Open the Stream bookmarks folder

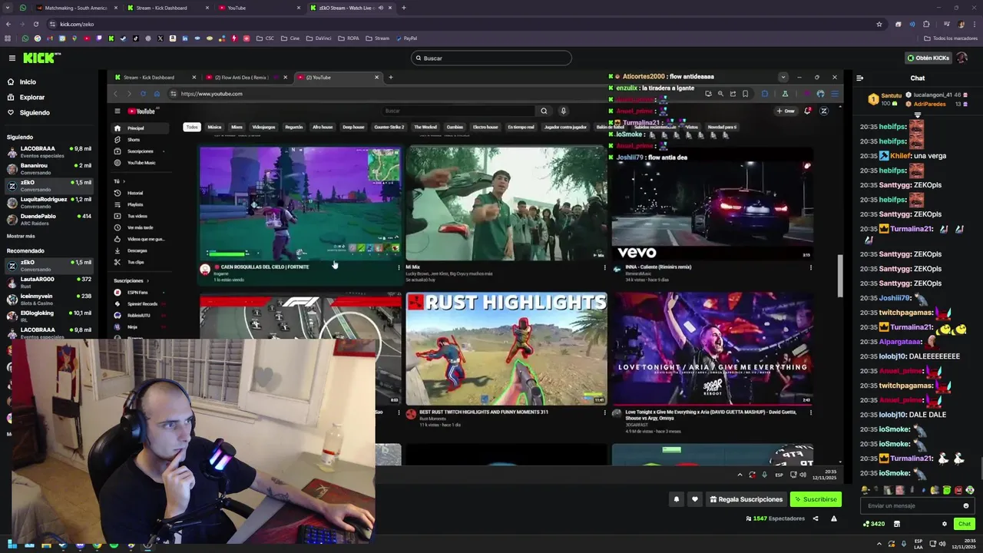click(377, 38)
